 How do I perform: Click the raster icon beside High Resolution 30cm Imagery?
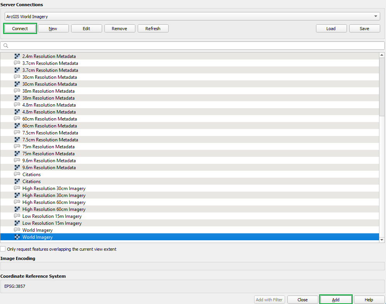(17, 195)
